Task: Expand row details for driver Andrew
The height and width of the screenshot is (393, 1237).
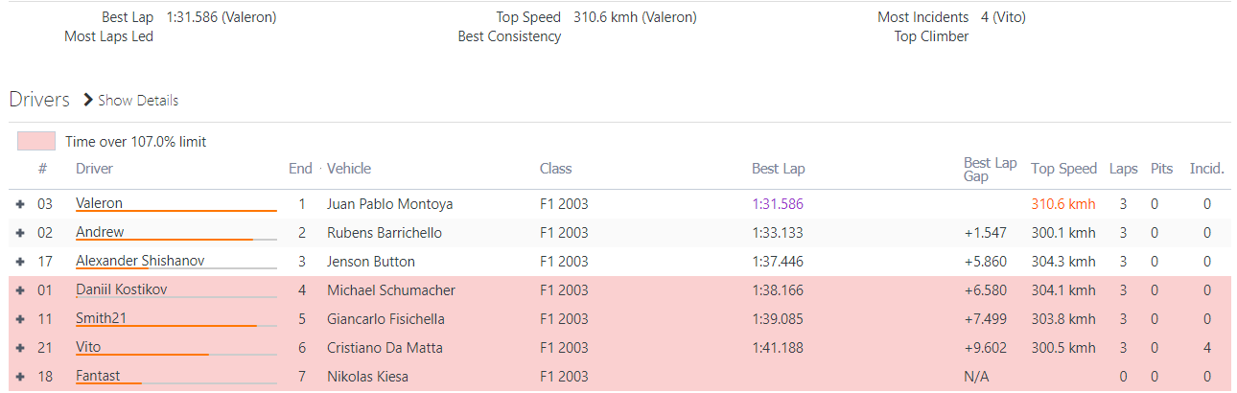Action: 20,233
